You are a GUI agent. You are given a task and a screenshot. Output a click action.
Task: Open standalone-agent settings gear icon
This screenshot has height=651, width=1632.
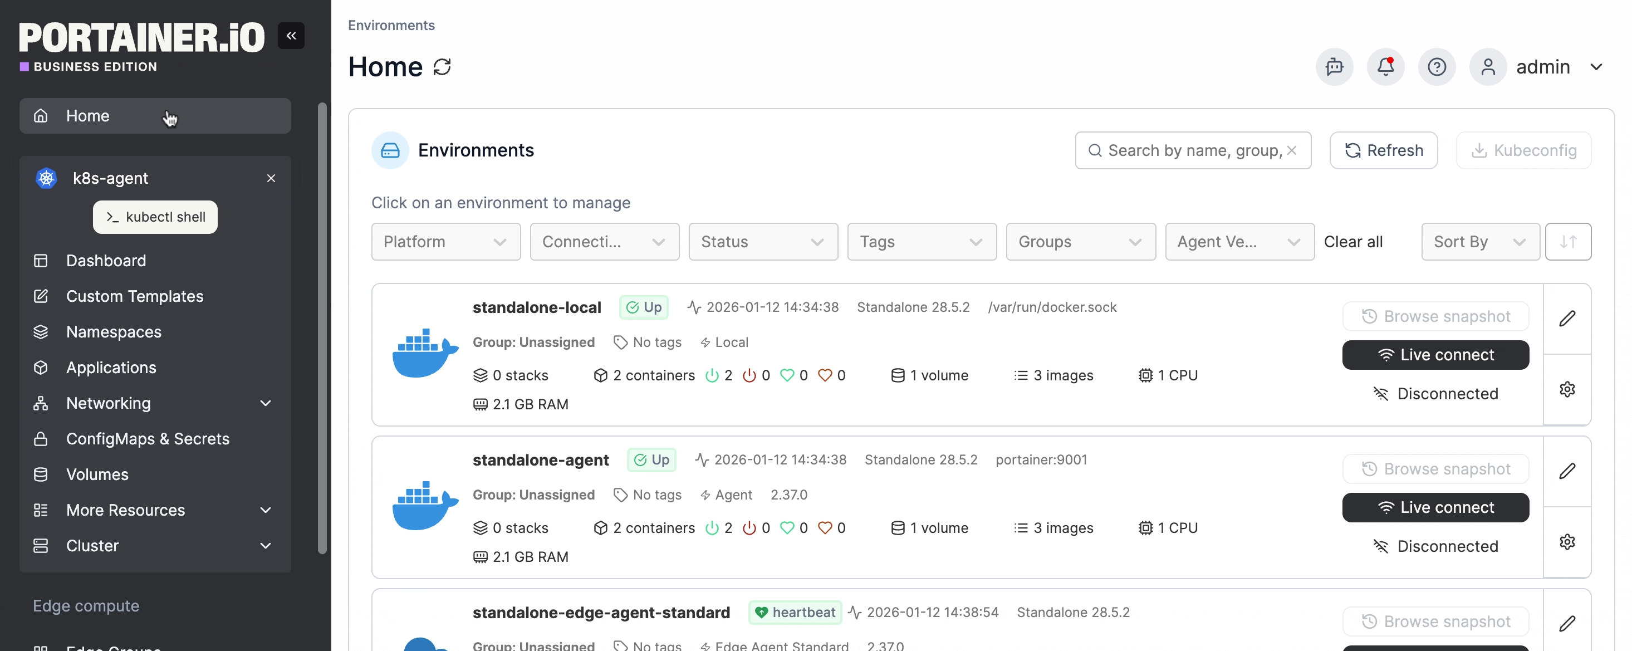[1567, 542]
